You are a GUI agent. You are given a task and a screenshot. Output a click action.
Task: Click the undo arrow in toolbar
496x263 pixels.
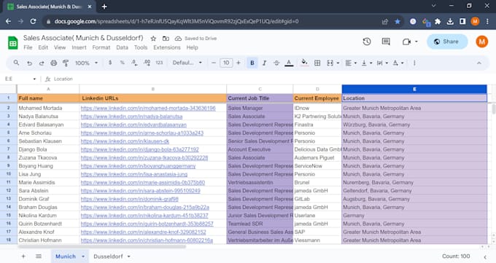coord(29,63)
